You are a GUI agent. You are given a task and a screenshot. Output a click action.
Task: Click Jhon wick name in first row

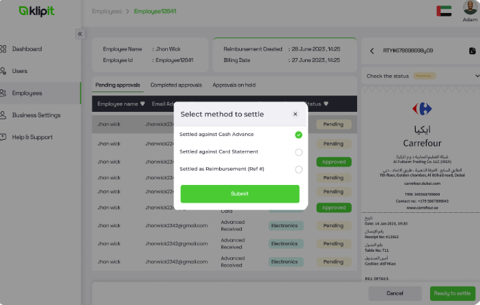[x=109, y=124]
